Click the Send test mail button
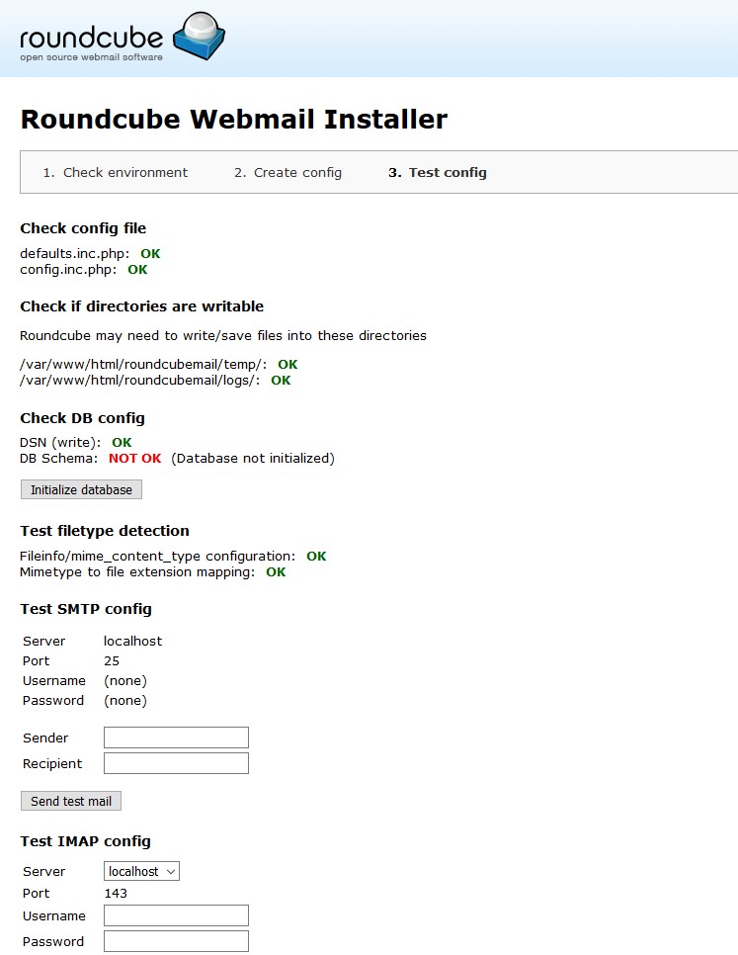This screenshot has height=955, width=738. (x=71, y=801)
